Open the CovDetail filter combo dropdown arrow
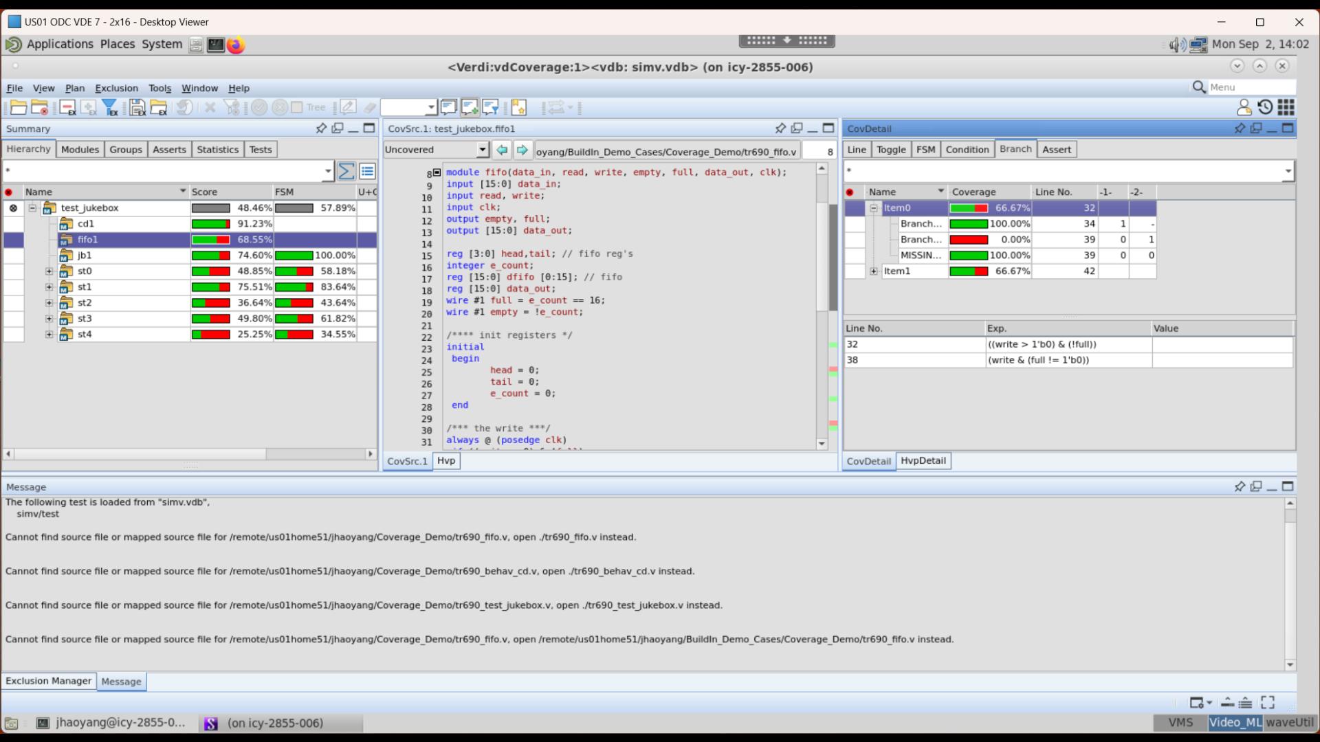1320x742 pixels. coord(1288,171)
